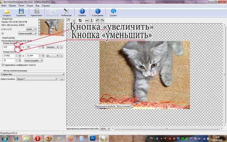
Task: Click new-size resolution field showing 72
Action: [9, 61]
